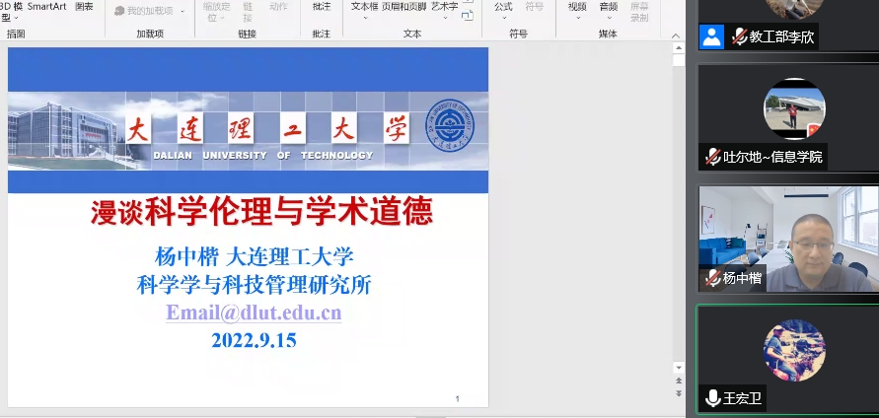
Task: Go to next slide double-arrow icon
Action: [679, 393]
